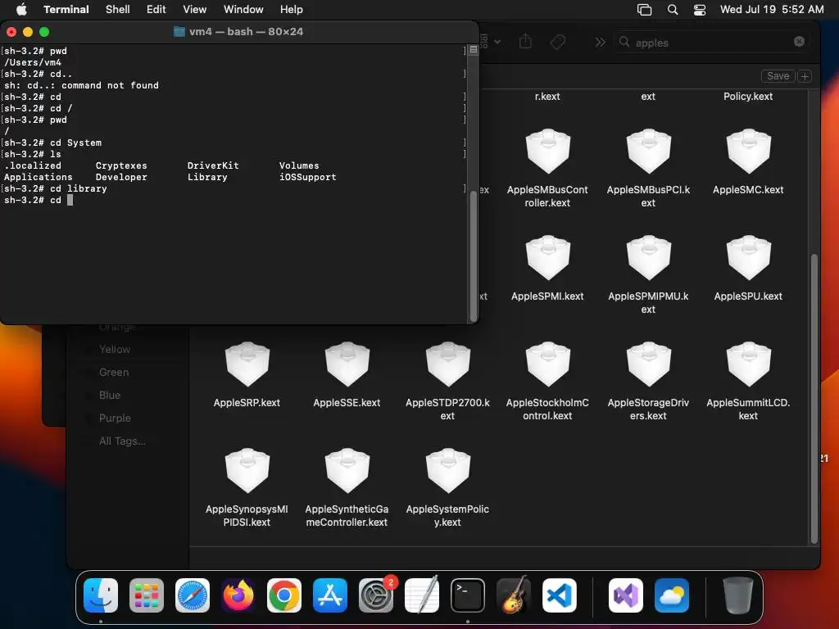Select AppleSyntheticGameController.kext file

[347, 488]
